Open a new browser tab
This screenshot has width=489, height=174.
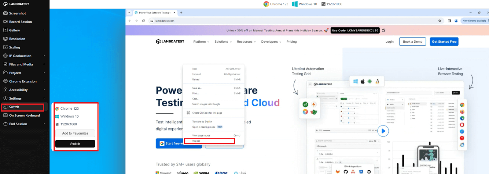[x=181, y=13]
